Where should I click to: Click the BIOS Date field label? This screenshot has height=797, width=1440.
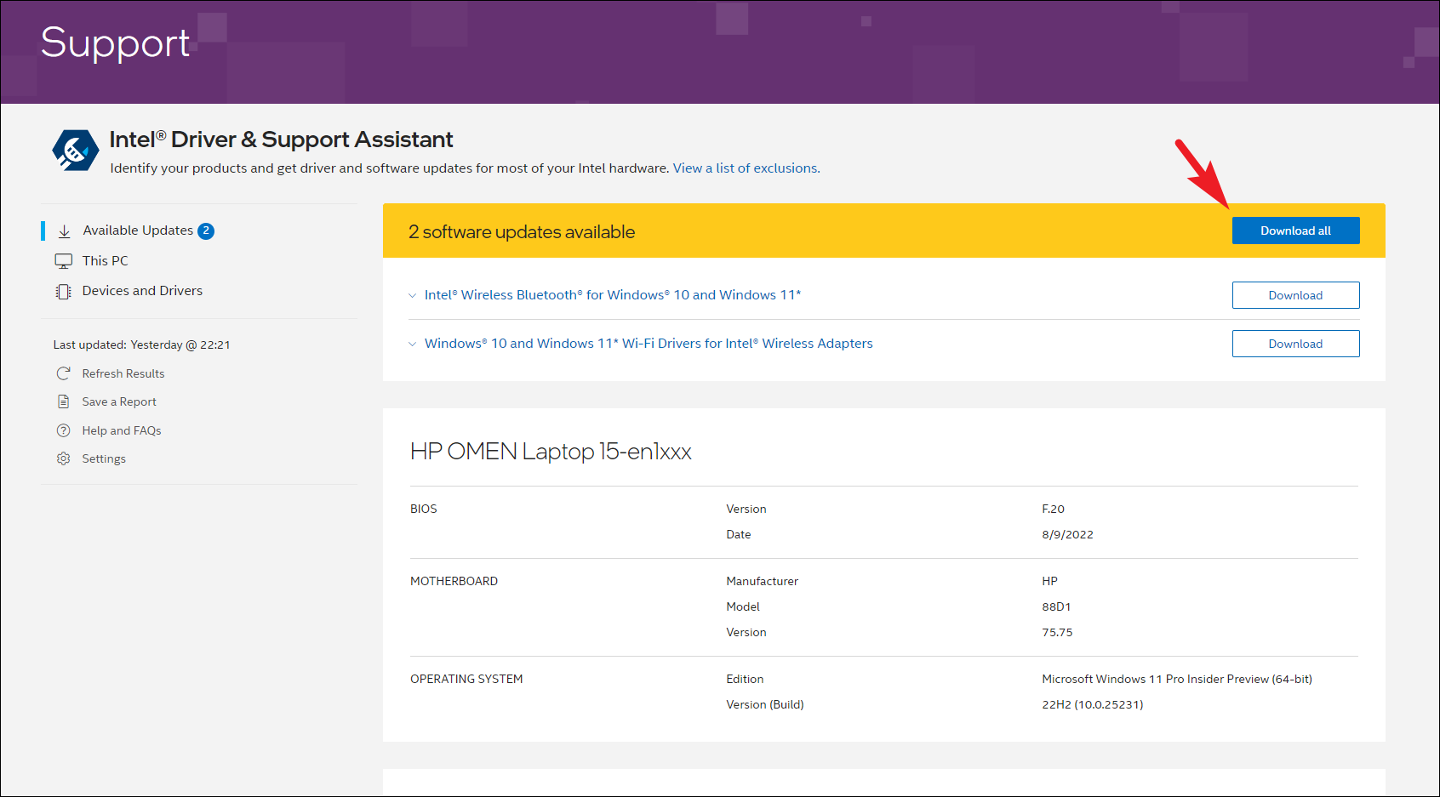(x=739, y=534)
